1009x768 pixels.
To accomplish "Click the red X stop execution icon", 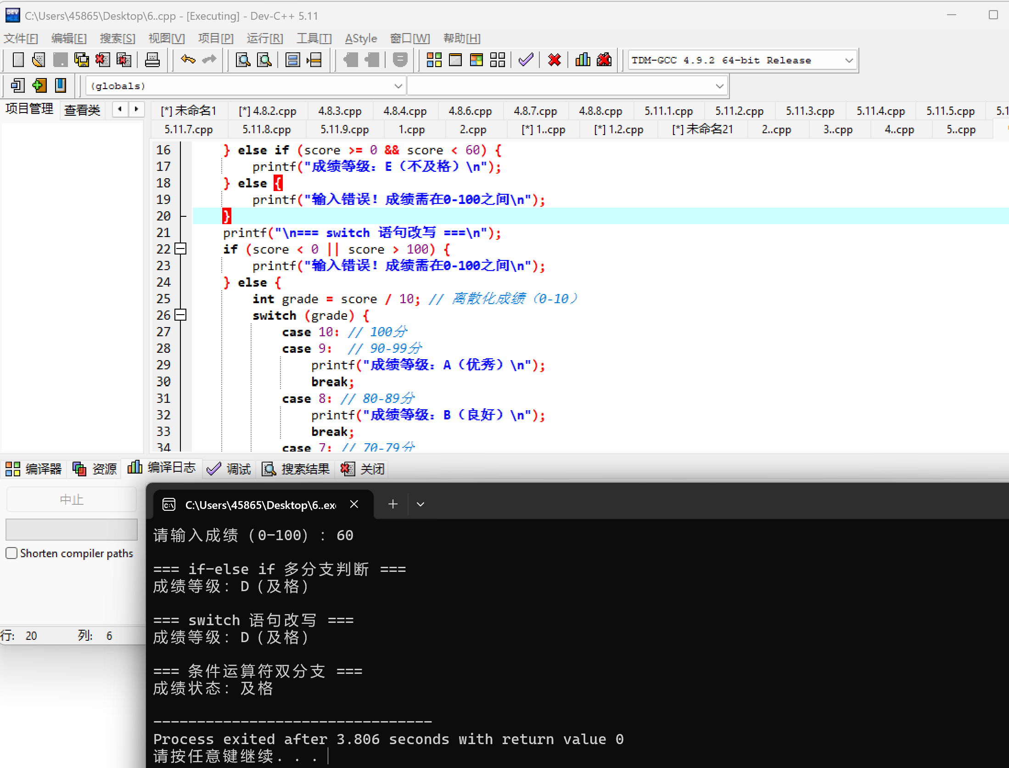I will 555,60.
